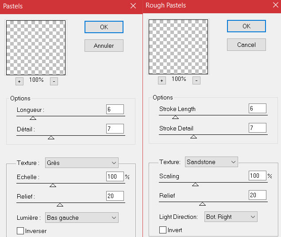Click the plus zoom button in Rough Pastels
This screenshot has width=281, height=237.
pos(162,80)
